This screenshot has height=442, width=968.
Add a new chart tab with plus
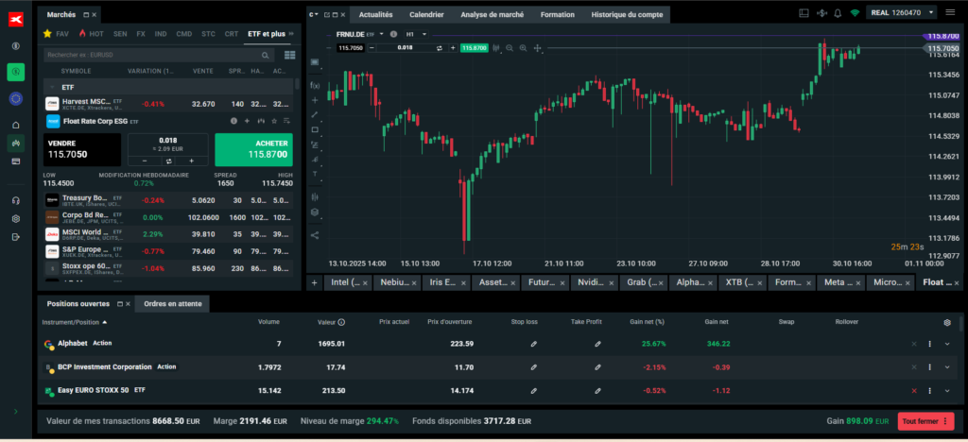tap(314, 283)
